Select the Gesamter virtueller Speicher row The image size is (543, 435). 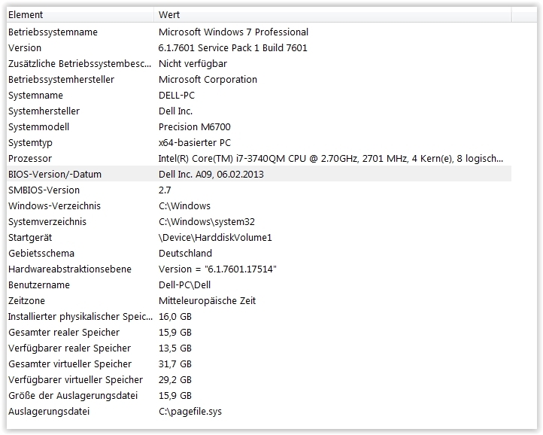tap(259, 364)
